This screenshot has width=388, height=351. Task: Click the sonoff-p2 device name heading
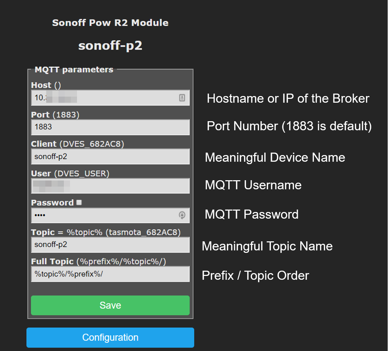110,45
